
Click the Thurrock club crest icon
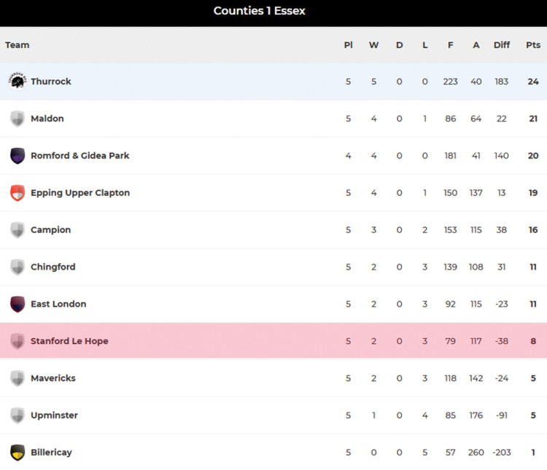[18, 81]
